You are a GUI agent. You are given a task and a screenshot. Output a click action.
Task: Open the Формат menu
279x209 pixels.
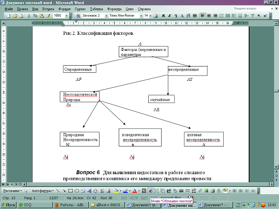tap(63, 9)
